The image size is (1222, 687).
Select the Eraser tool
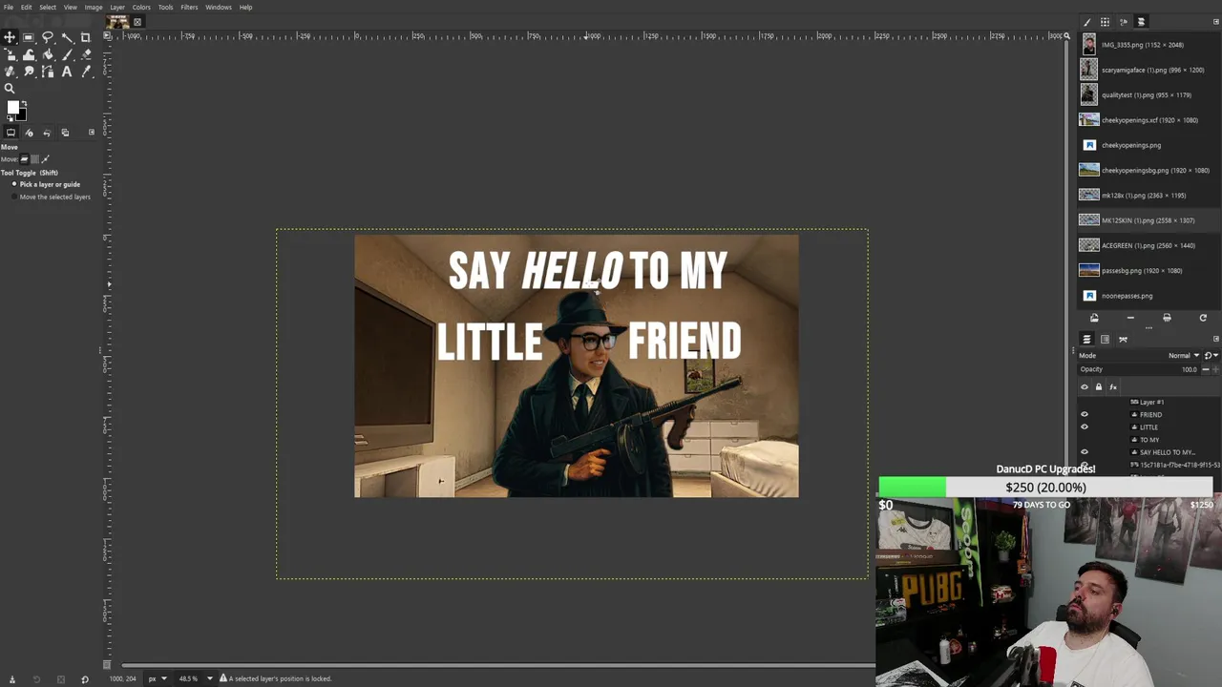click(x=85, y=54)
